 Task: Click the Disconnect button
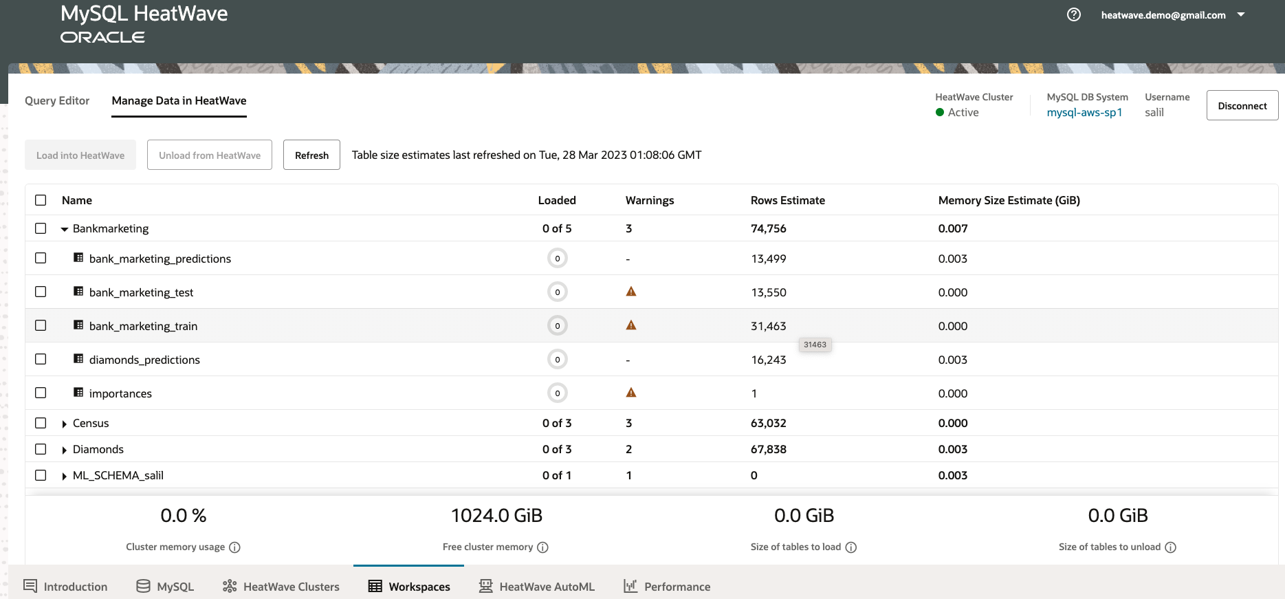(x=1242, y=105)
